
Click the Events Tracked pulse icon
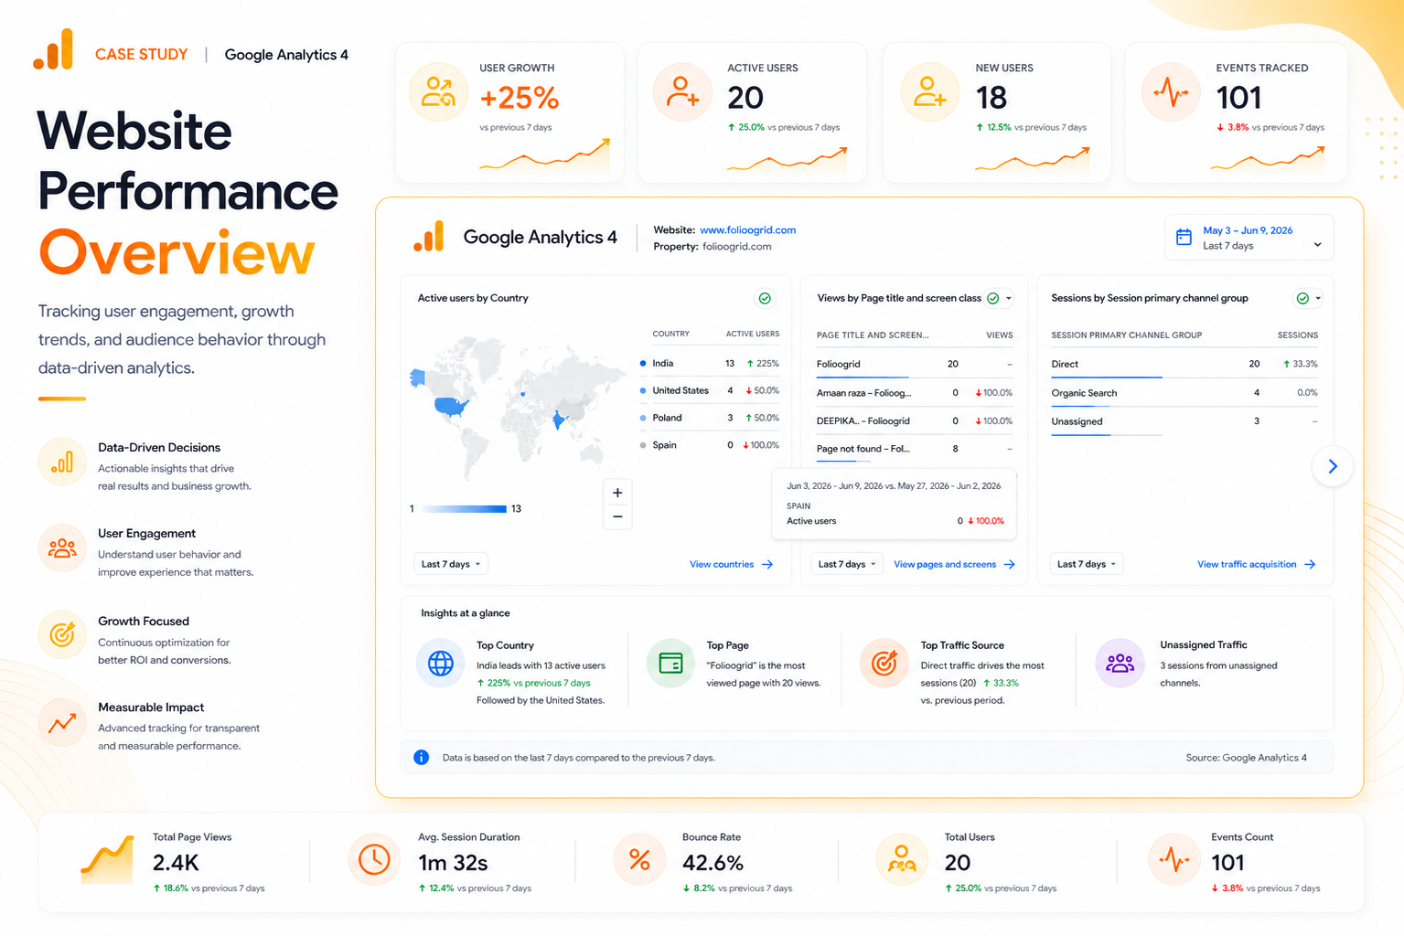[x=1171, y=92]
